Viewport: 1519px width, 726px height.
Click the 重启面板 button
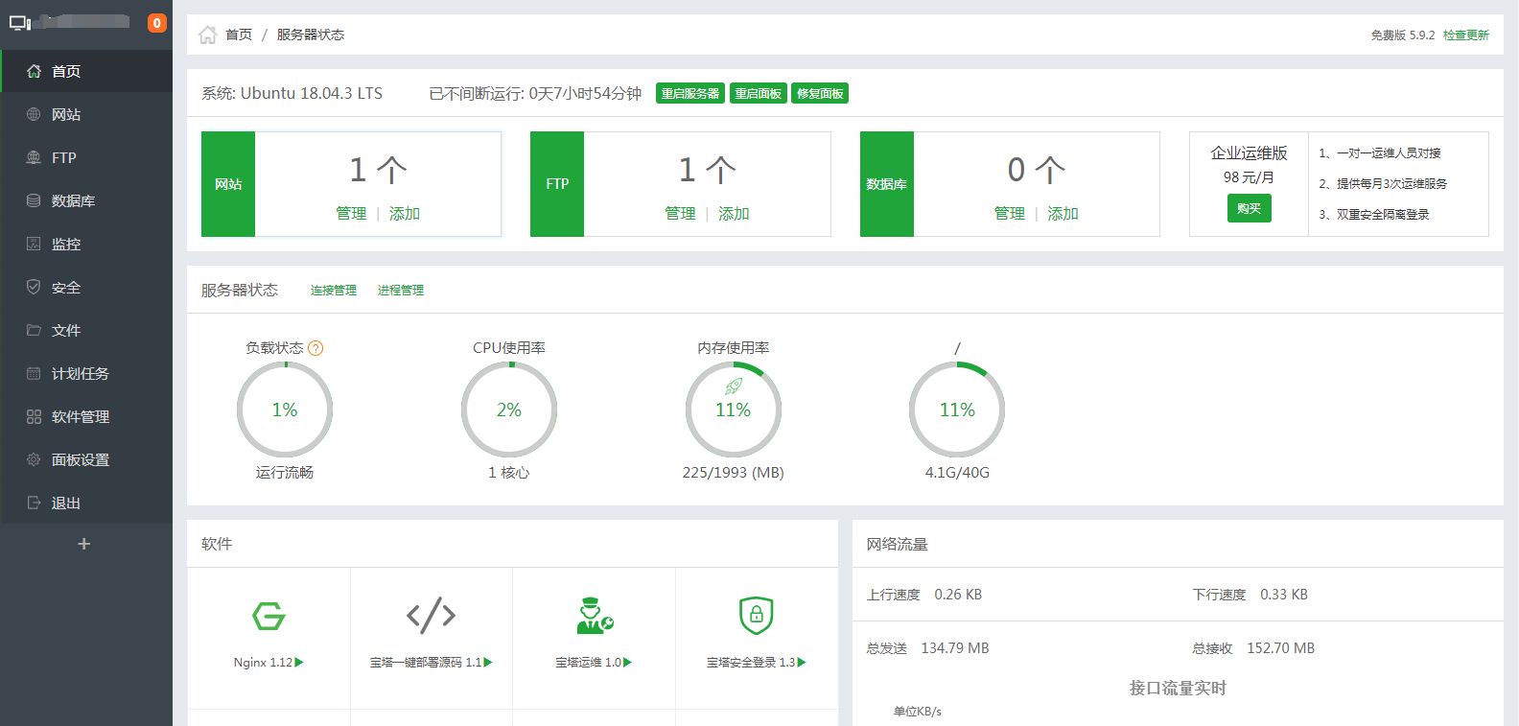click(759, 93)
